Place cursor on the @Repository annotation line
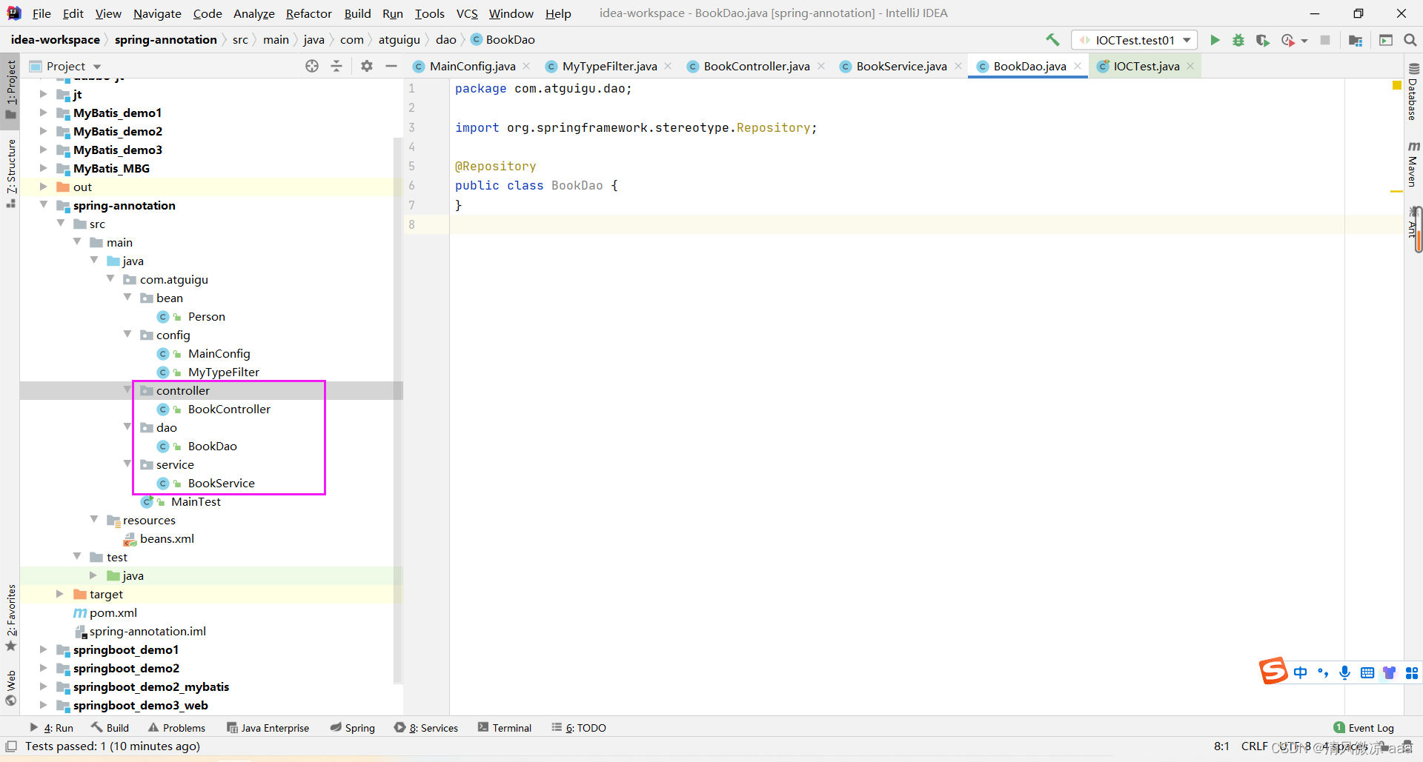 495,167
